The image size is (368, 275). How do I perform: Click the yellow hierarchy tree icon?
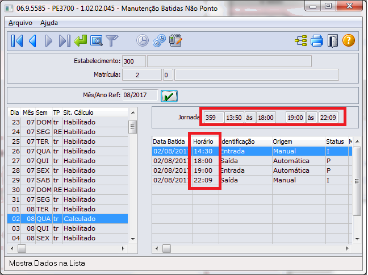coord(301,41)
